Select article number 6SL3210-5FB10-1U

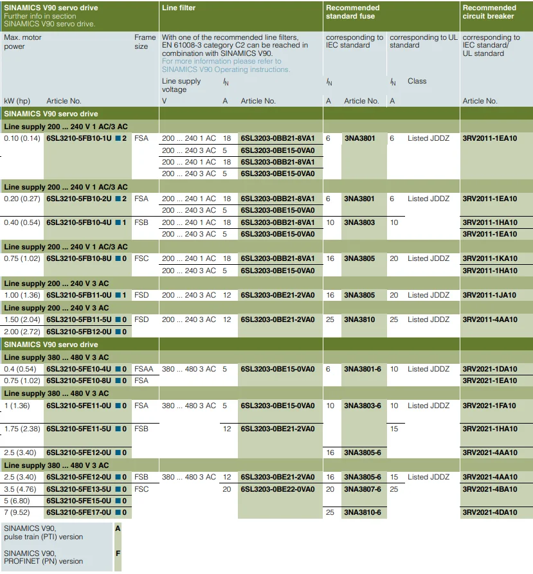[78, 138]
